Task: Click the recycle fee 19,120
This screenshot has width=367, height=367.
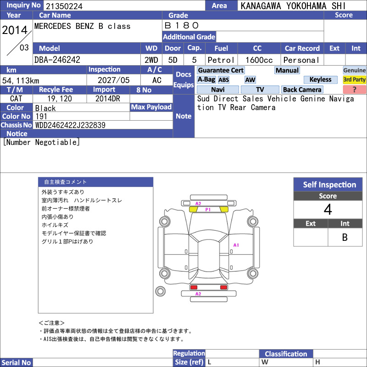Action: coord(60,99)
